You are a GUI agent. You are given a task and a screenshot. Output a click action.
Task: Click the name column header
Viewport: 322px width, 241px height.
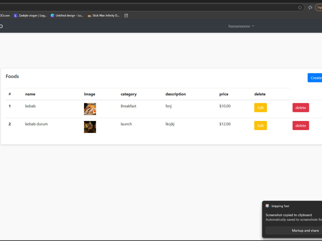[x=30, y=94]
